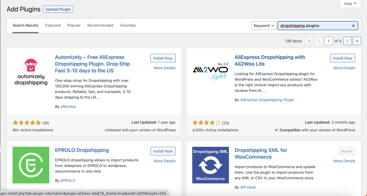The image size is (367, 196).
Task: Click the 4,000+ Active Installations text
Action: click(x=215, y=130)
